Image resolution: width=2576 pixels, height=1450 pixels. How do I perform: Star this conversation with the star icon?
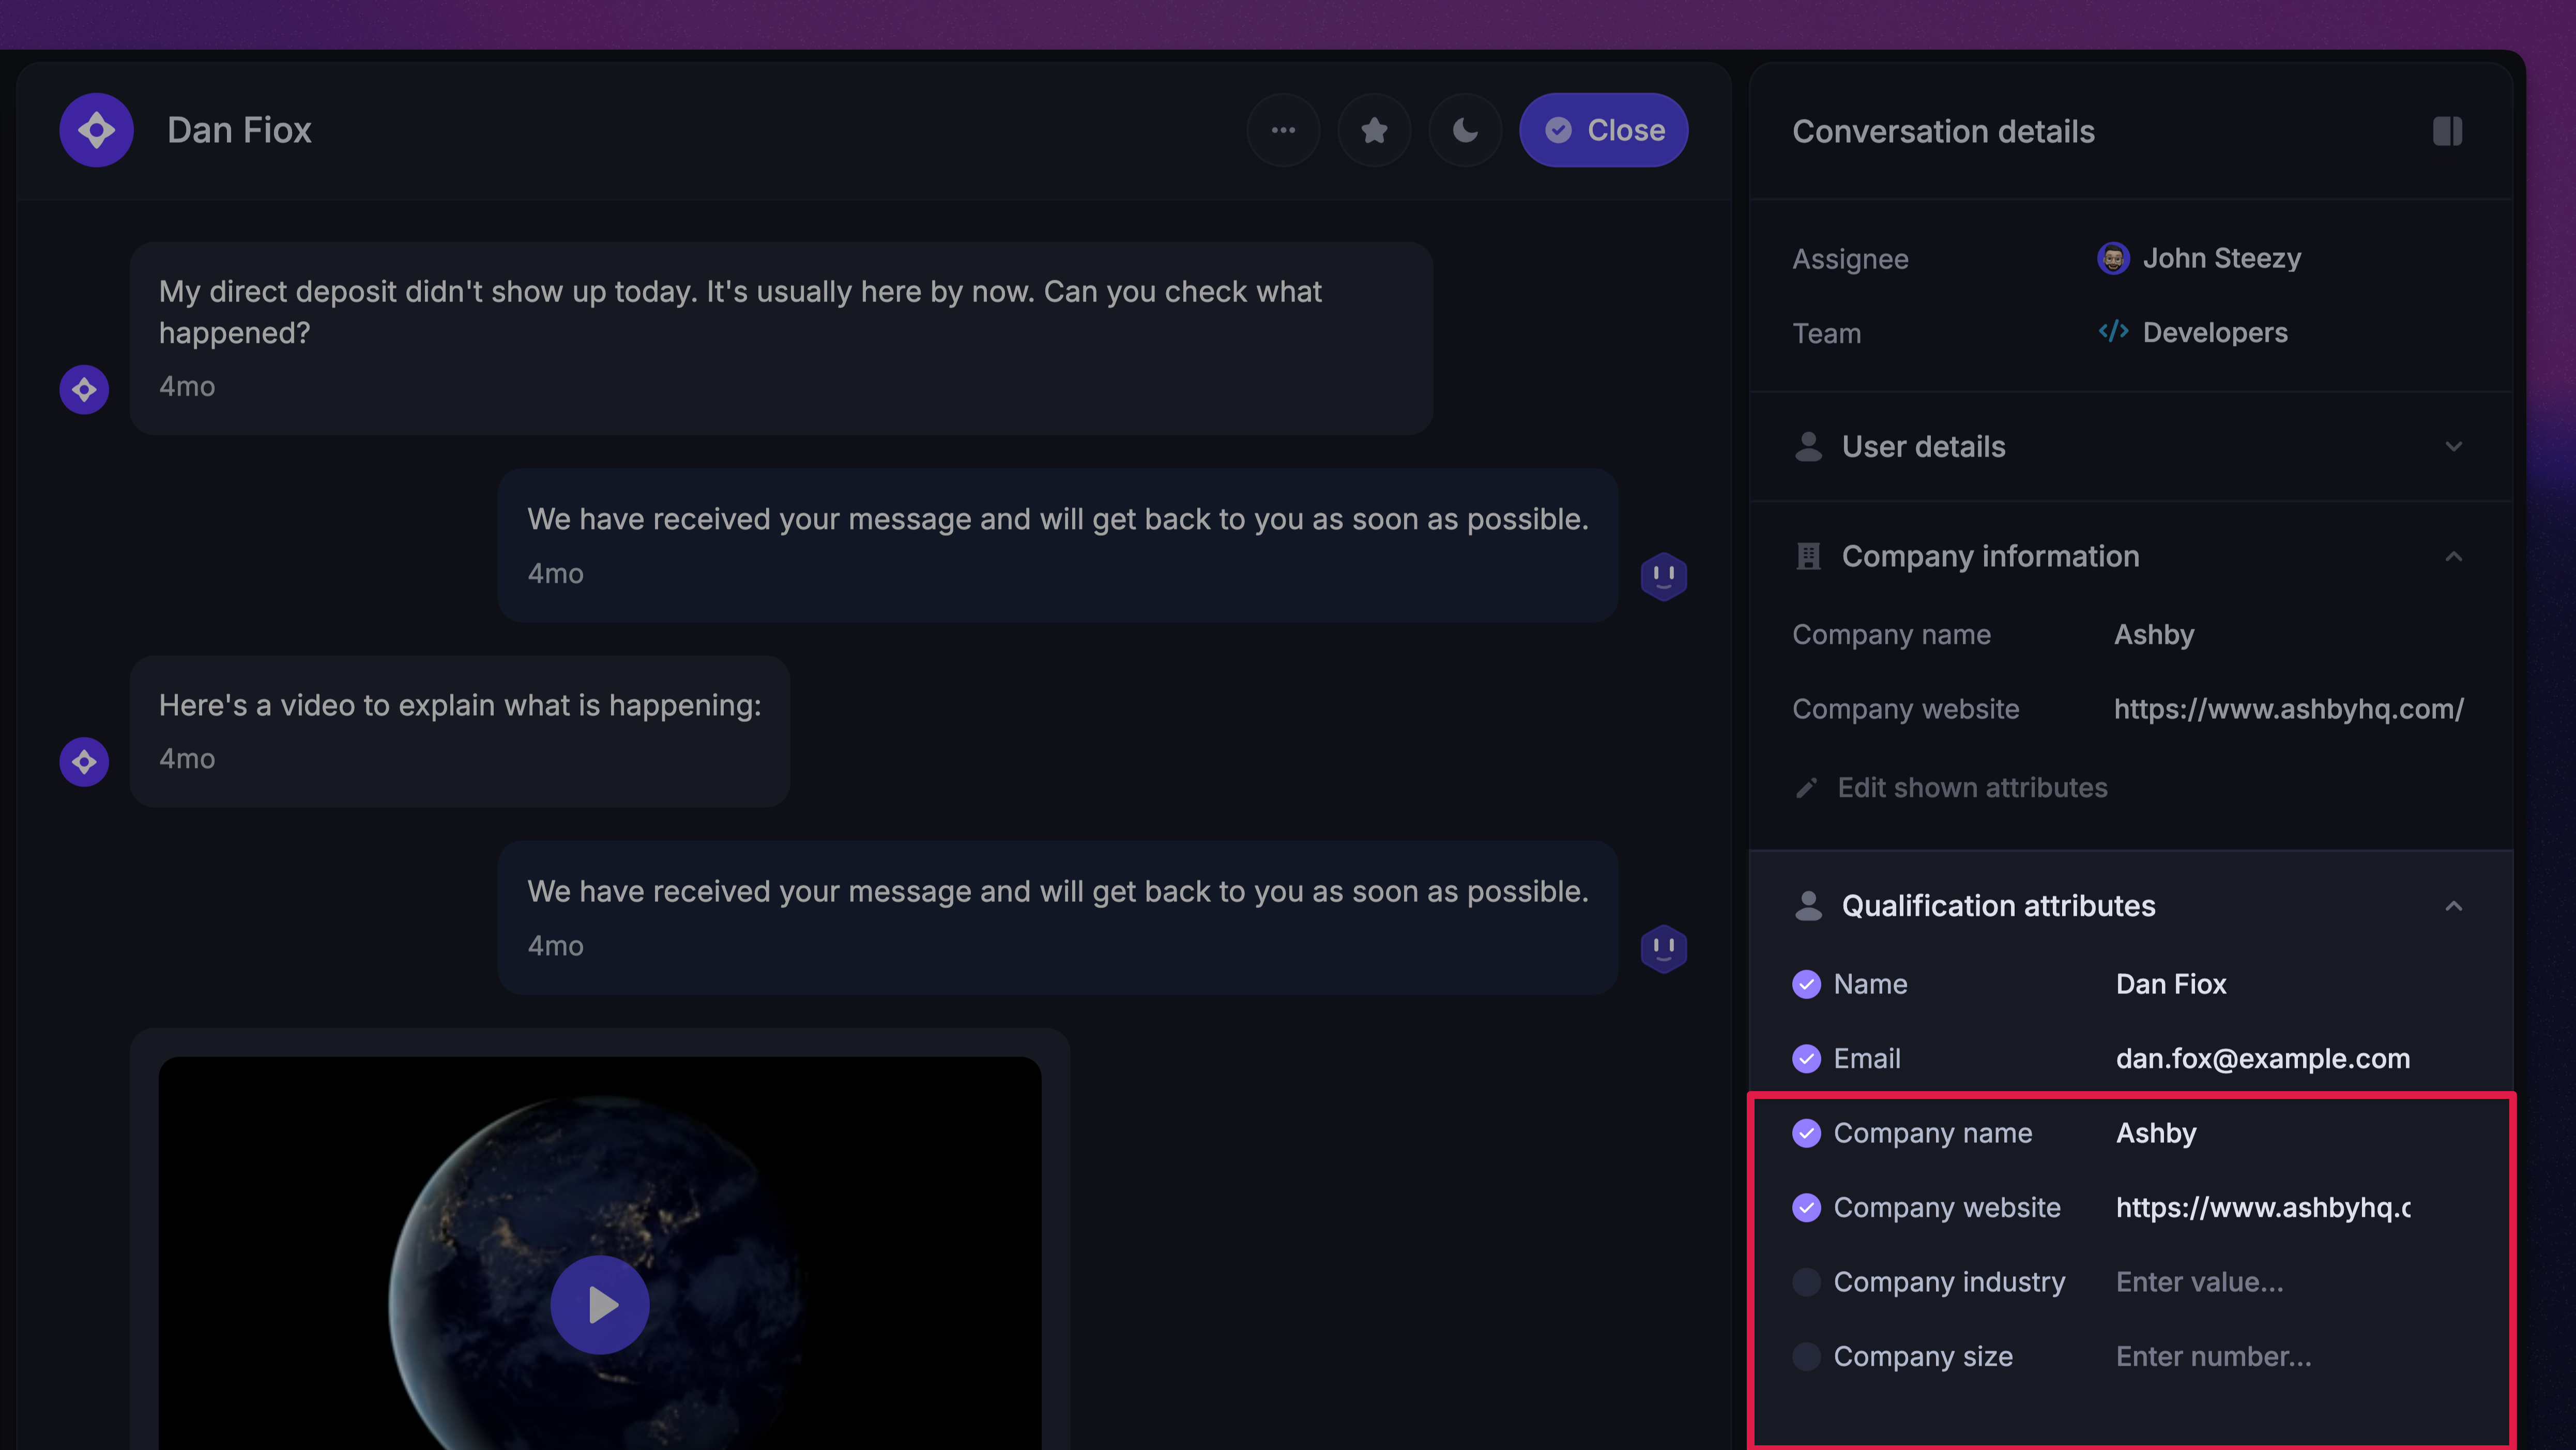click(1374, 130)
